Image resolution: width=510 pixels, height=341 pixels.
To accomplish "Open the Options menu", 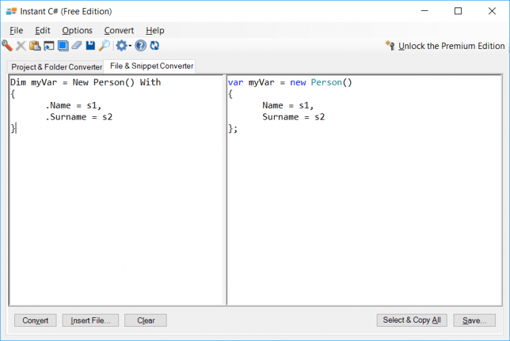I will pos(77,31).
